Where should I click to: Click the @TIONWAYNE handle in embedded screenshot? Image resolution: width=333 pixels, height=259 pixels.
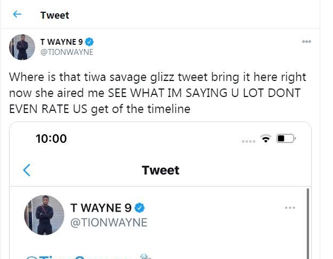[109, 222]
